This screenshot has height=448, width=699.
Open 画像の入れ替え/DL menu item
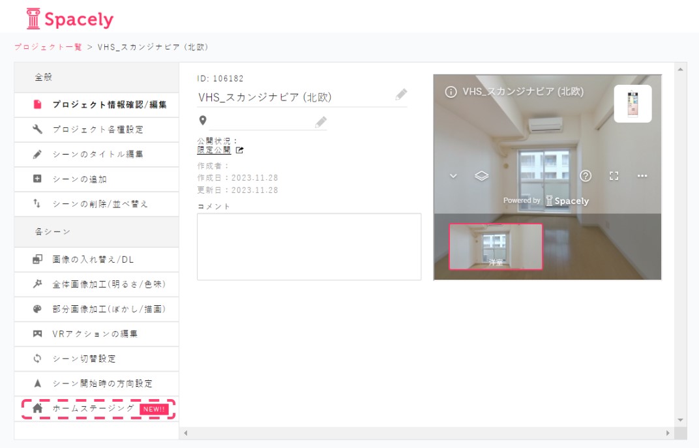97,260
